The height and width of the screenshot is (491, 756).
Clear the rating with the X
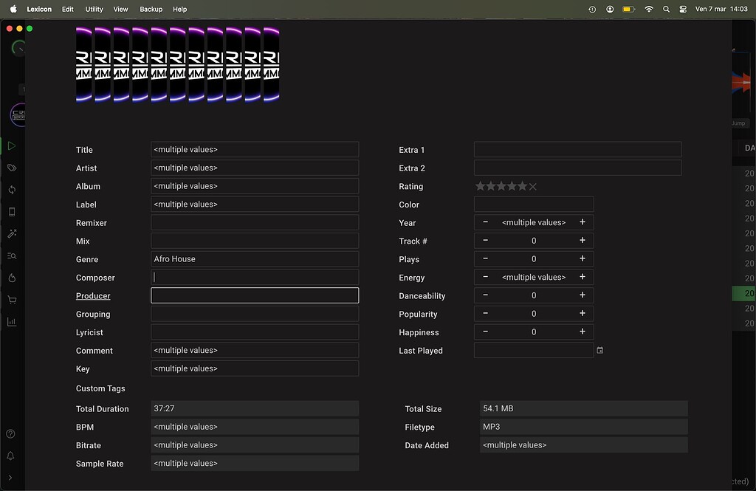click(533, 187)
